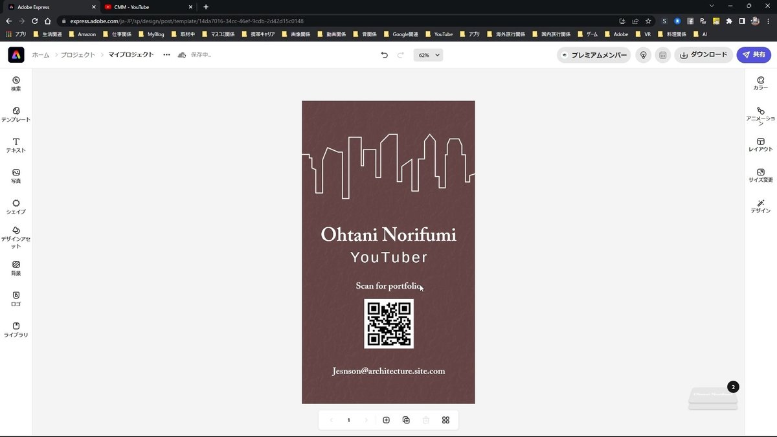Select the city skyline outline graphic
Viewport: 777px width, 437px height.
coord(388,165)
